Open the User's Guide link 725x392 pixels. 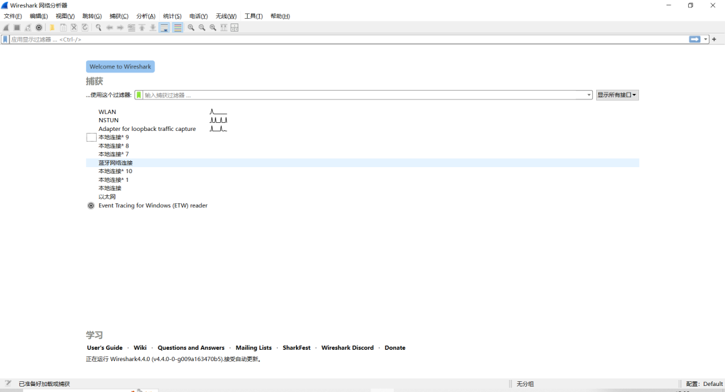coord(105,348)
